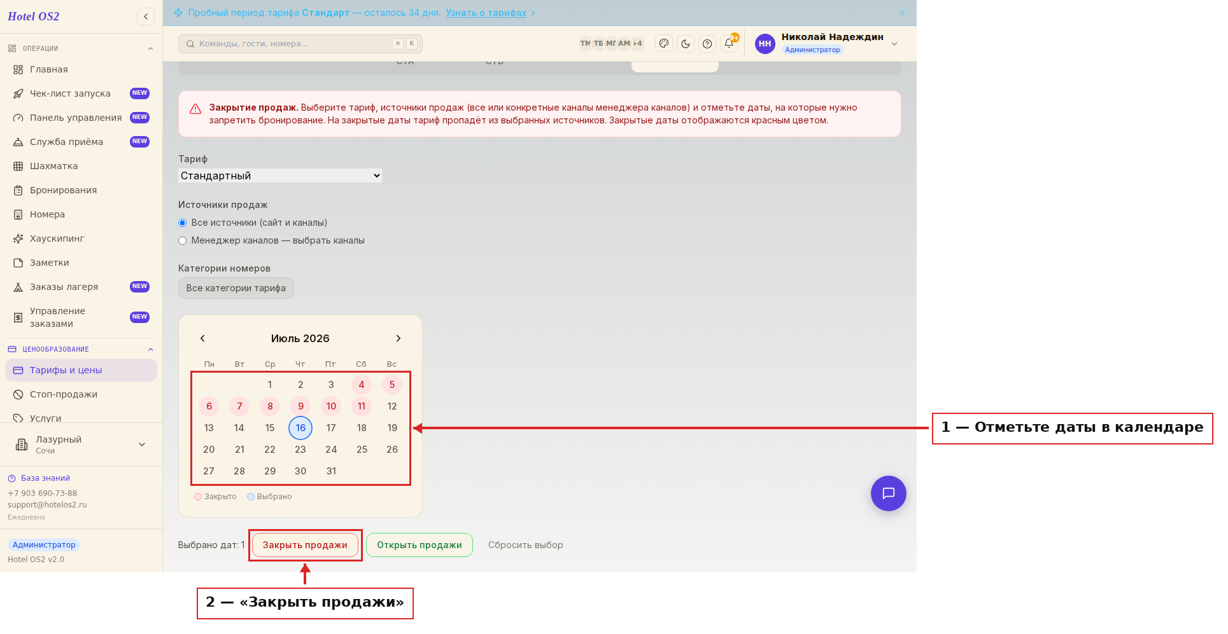1228x634 pixels.
Task: Toggle dark mode moon icon
Action: click(x=686, y=44)
